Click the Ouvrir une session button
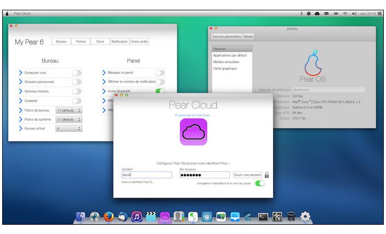This screenshot has height=234, width=386. [248, 175]
